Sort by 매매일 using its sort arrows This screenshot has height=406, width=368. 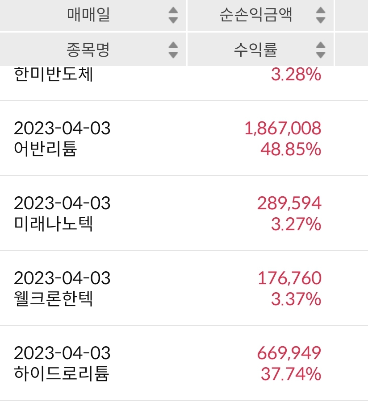pyautogui.click(x=173, y=15)
